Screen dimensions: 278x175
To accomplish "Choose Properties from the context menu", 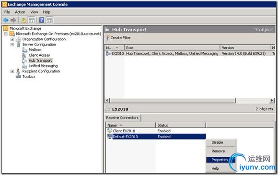I will click(x=221, y=160).
